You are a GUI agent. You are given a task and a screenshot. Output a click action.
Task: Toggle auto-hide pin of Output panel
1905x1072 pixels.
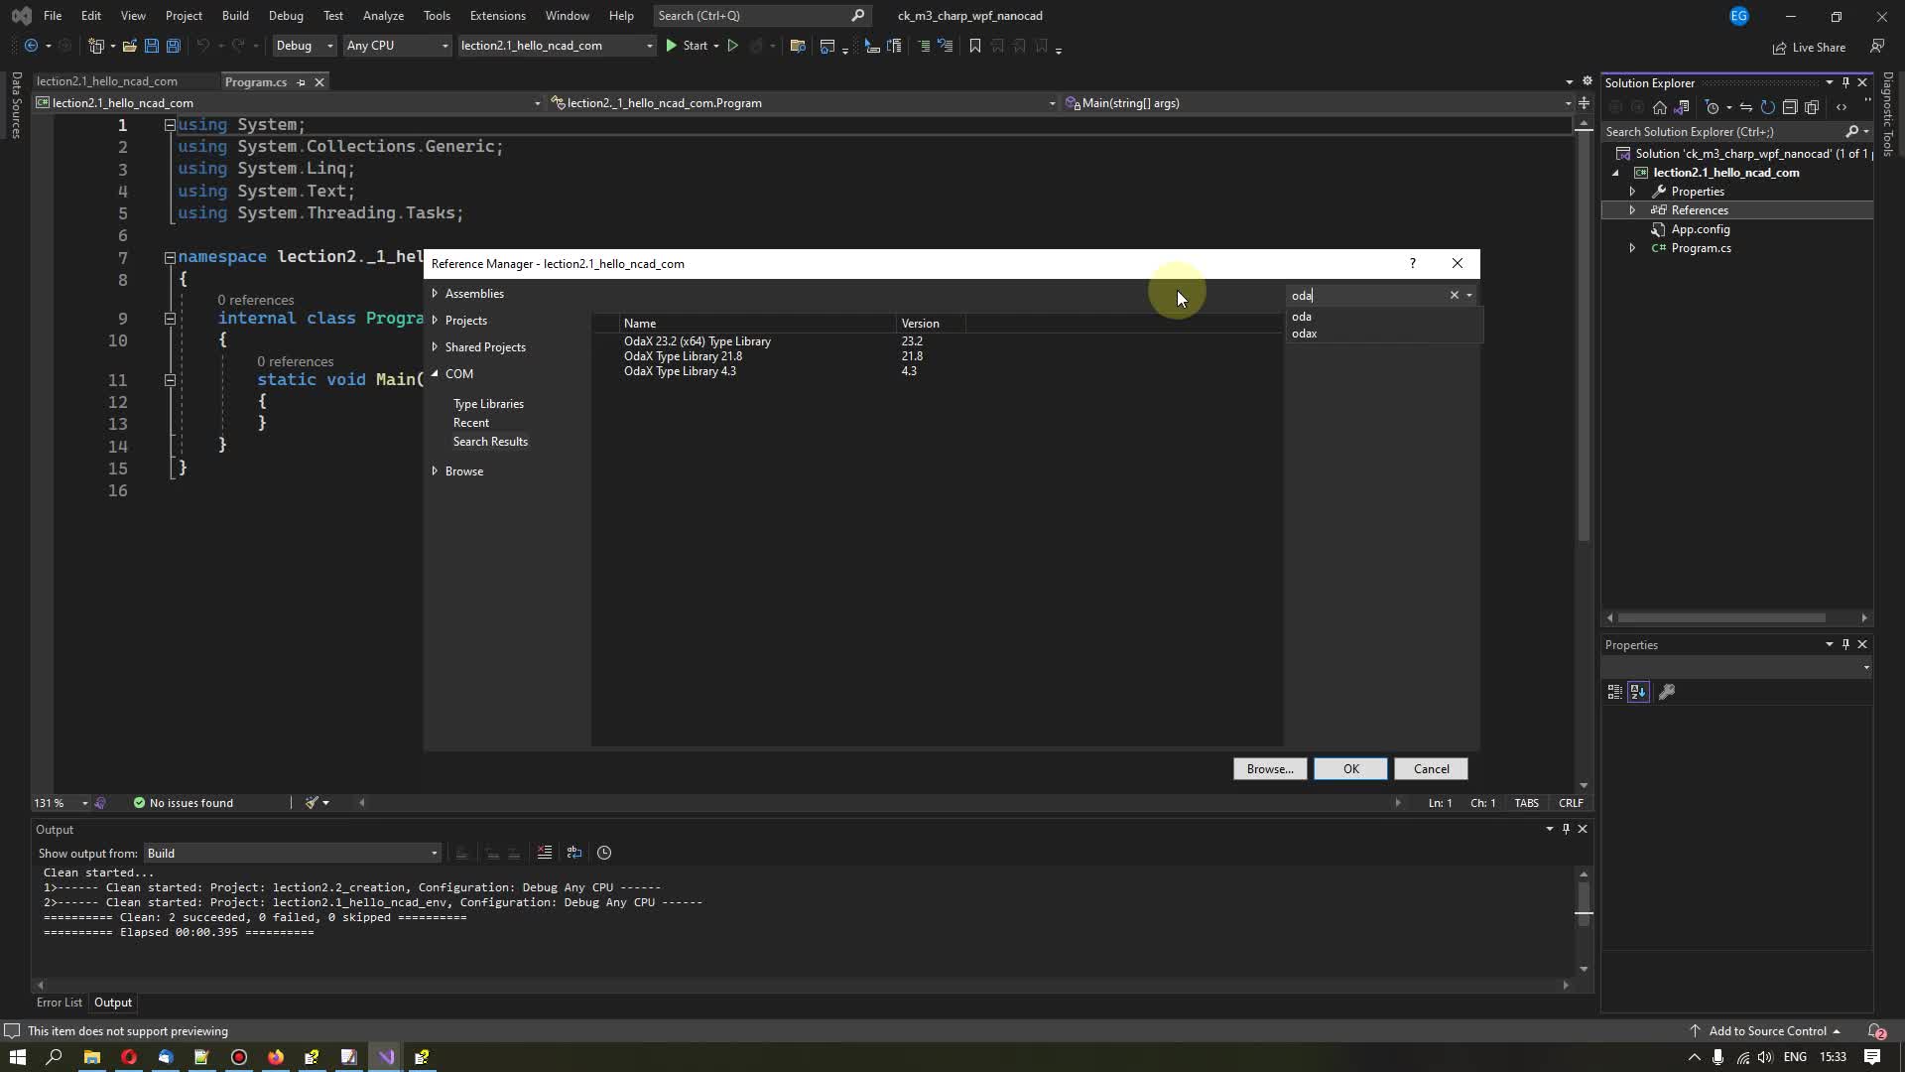tap(1566, 829)
